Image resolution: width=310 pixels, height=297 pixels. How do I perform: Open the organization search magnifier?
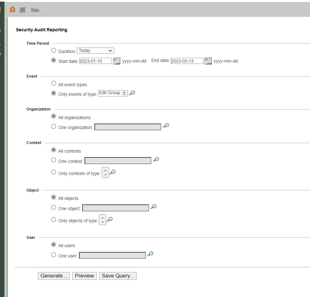pyautogui.click(x=166, y=126)
